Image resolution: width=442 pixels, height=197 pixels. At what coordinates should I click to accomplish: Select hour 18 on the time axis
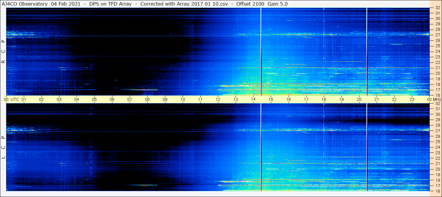coord(324,99)
